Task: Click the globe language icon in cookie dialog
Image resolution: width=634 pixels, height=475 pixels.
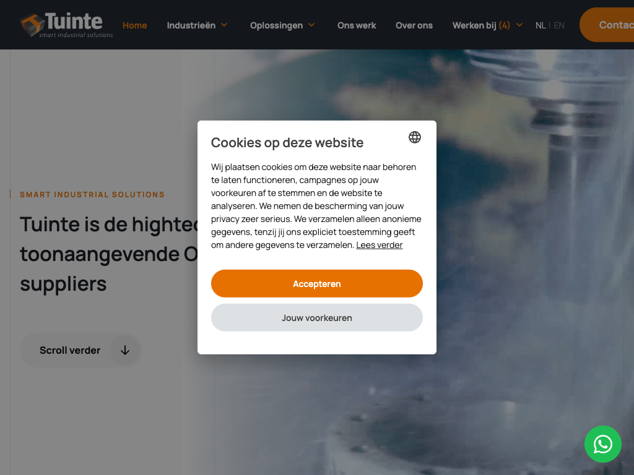Action: (414, 137)
